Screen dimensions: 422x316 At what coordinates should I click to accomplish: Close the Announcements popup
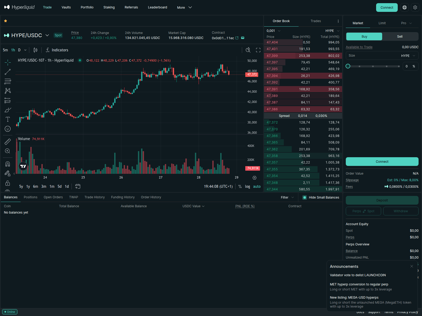pyautogui.click(x=412, y=266)
